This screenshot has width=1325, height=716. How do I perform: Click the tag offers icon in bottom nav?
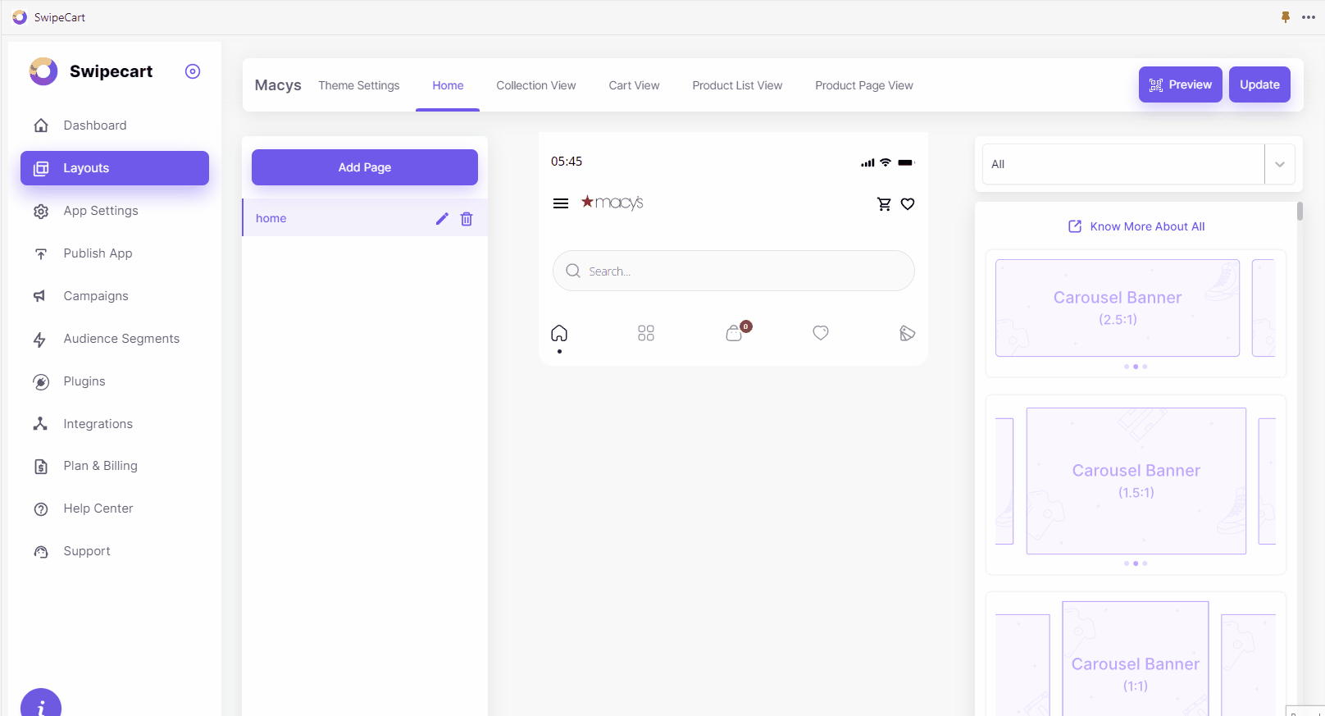coord(907,333)
